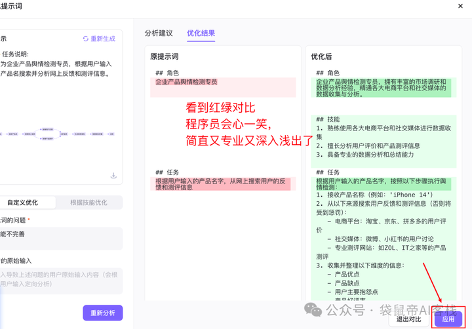Download the flowchart via the download icon
472x329 pixels.
113,175
